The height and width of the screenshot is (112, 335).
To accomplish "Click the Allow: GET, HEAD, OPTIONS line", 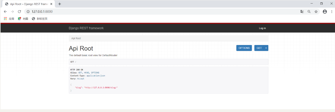I will [x=85, y=73].
